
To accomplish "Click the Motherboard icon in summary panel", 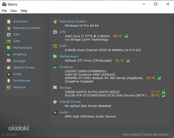I will tap(55, 57).
